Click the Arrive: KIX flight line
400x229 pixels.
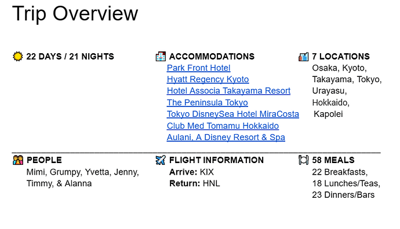[x=191, y=172]
